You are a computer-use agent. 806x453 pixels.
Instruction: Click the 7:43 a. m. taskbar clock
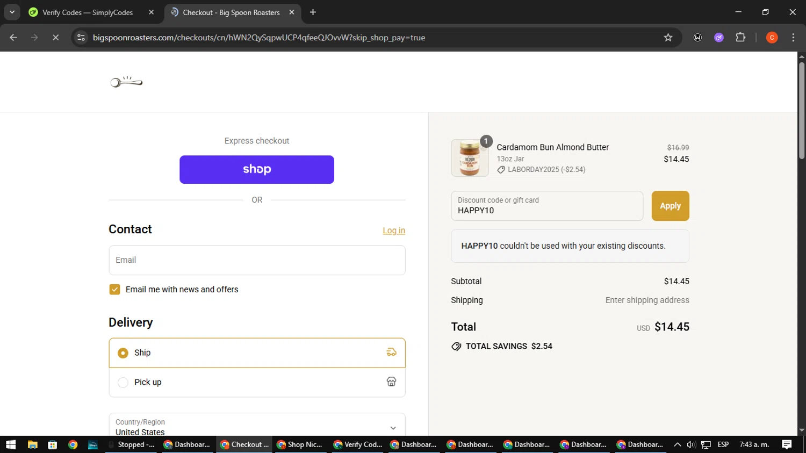point(754,444)
